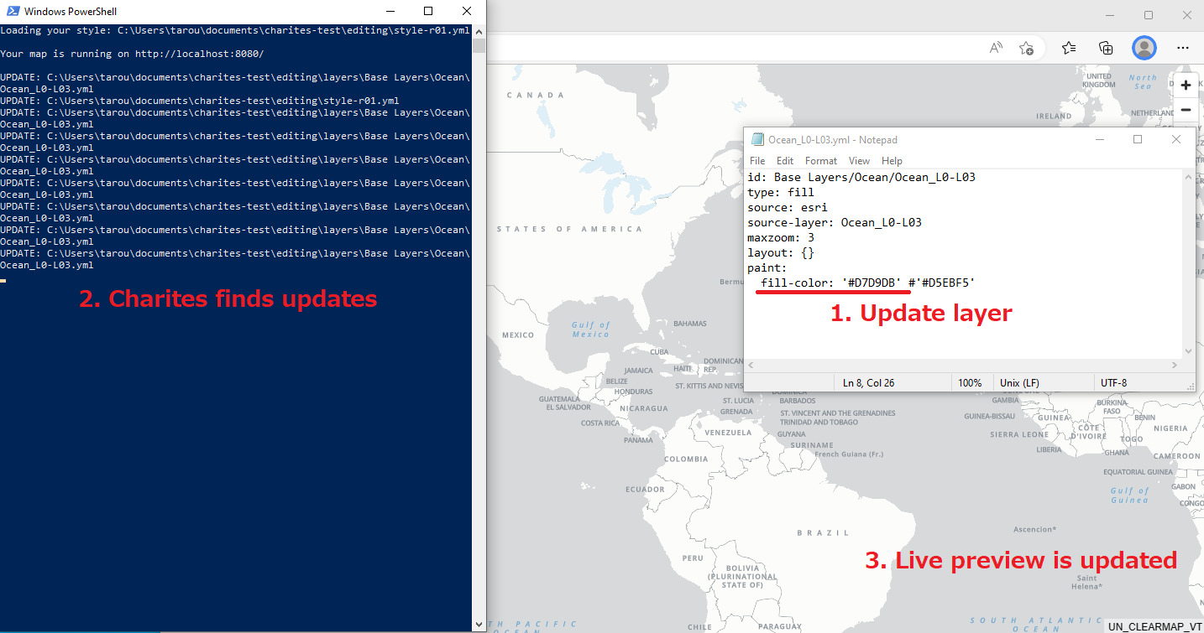This screenshot has height=633, width=1204.
Task: Add this page to favorites with star icon
Action: point(1026,48)
